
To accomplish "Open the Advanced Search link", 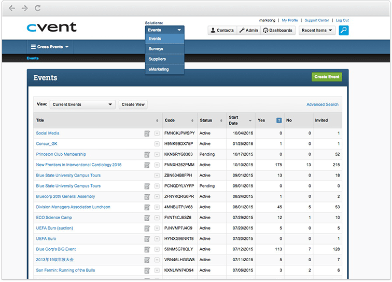I will tap(322, 104).
